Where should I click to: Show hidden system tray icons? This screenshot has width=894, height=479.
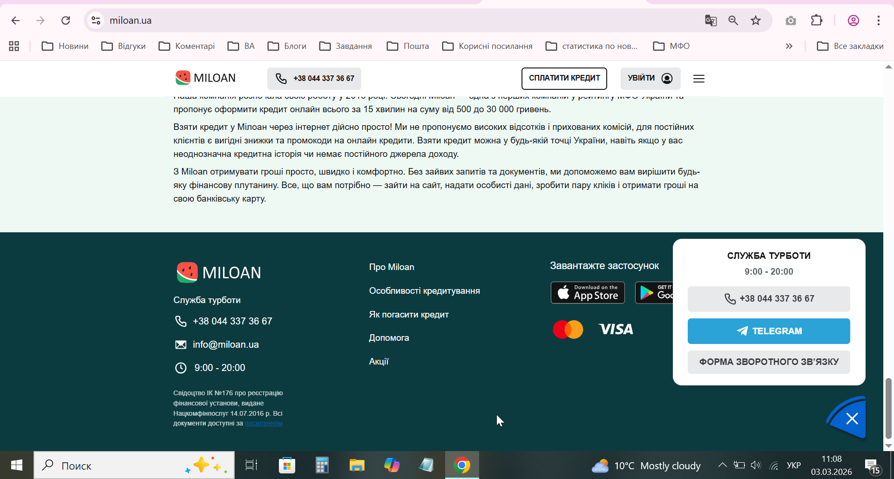[722, 465]
